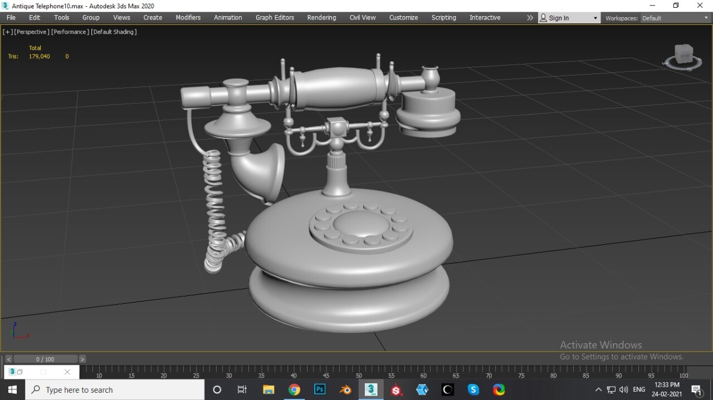Close the floating mini toolbar
The height and width of the screenshot is (400, 713).
(x=67, y=372)
